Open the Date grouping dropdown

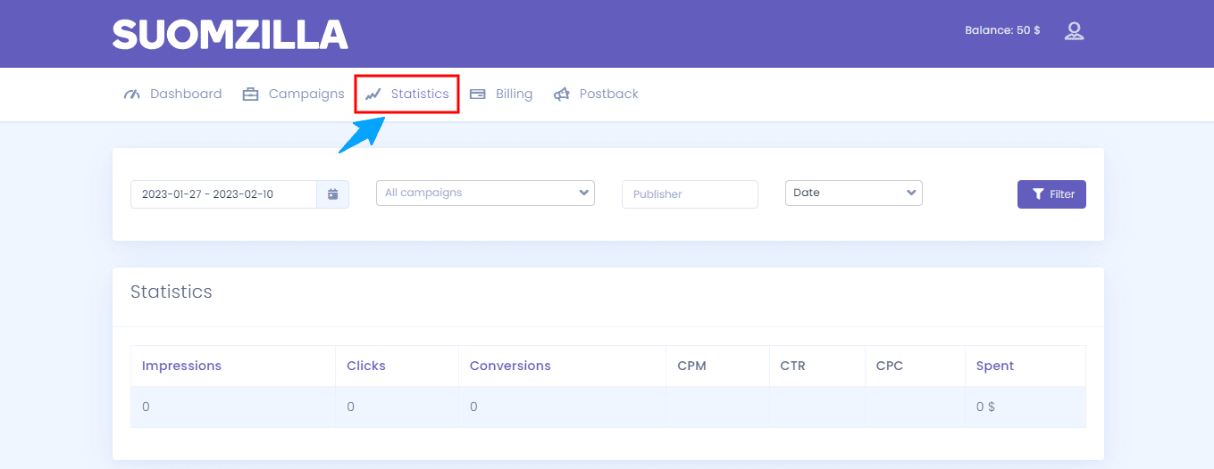click(853, 193)
